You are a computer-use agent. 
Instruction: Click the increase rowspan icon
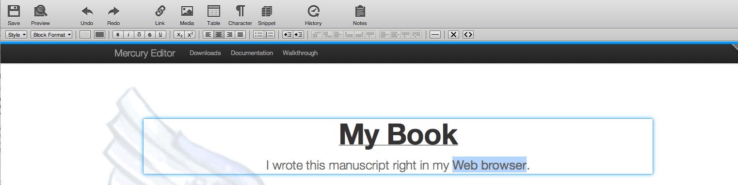(x=405, y=35)
